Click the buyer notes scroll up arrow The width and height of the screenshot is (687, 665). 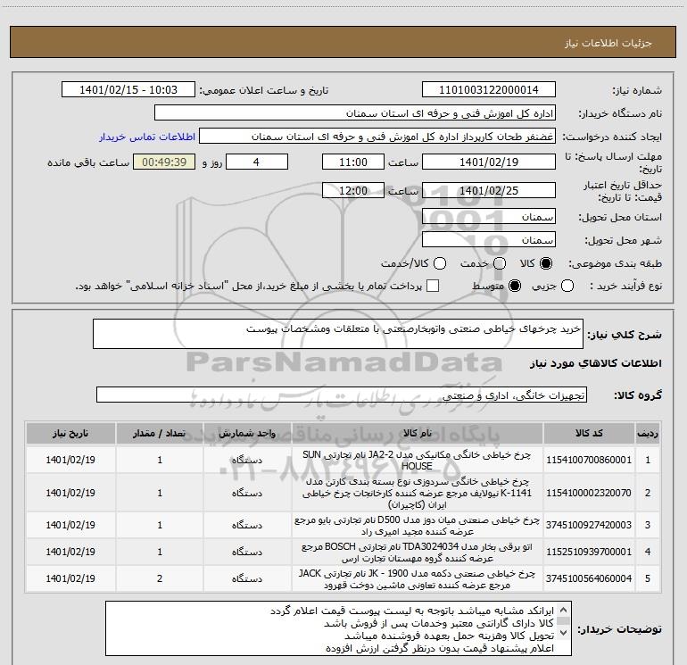[x=564, y=610]
